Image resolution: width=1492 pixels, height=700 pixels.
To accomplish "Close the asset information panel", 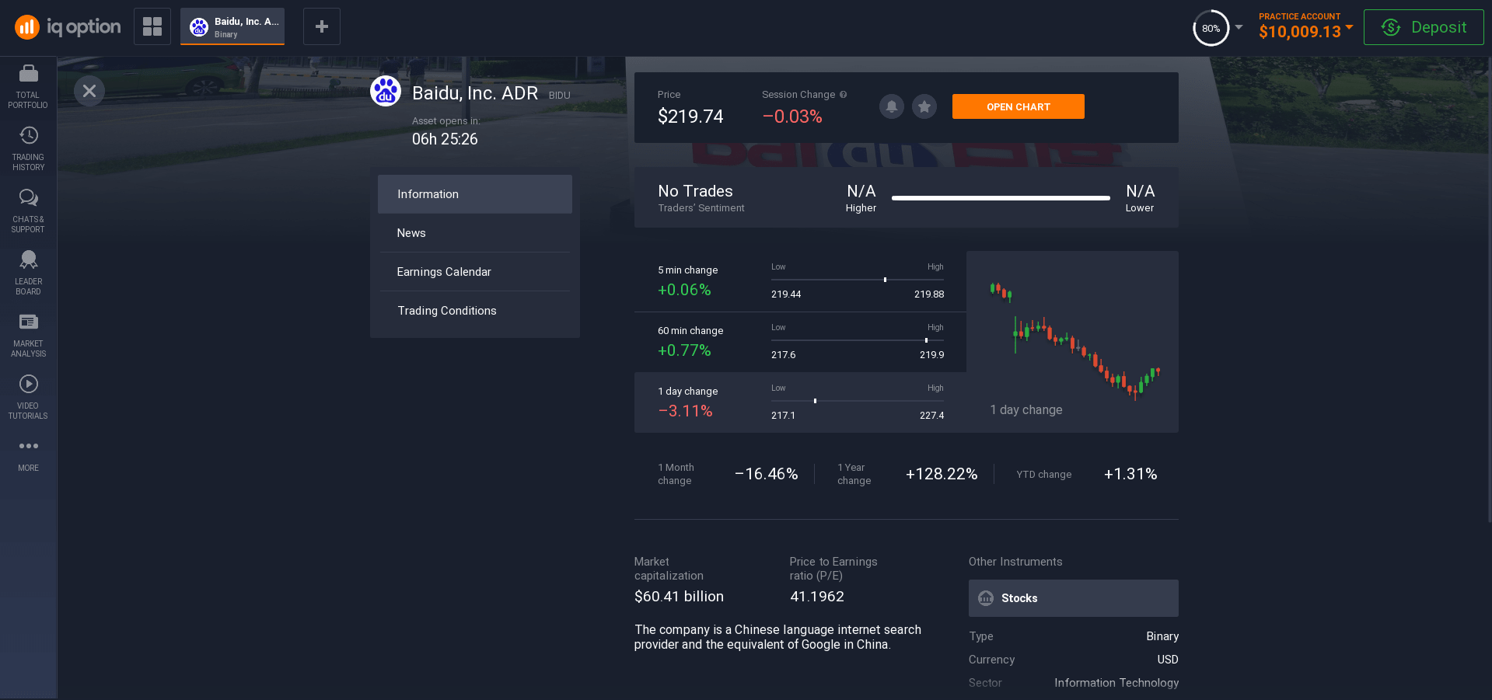I will point(89,91).
